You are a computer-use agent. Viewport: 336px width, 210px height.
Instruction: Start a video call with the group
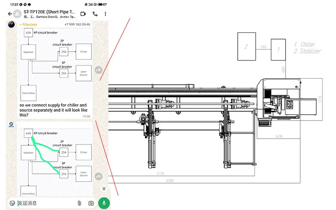(83, 14)
